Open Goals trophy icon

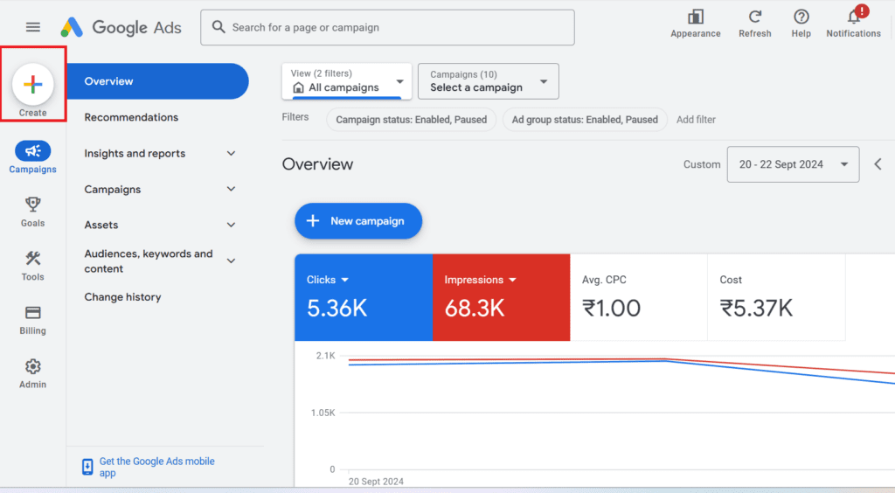(32, 205)
